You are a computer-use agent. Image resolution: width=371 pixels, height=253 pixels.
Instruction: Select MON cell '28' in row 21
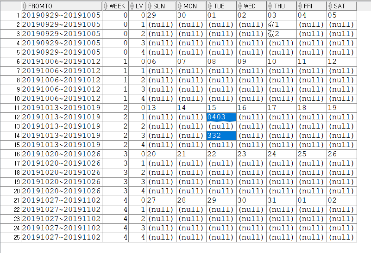(x=191, y=201)
